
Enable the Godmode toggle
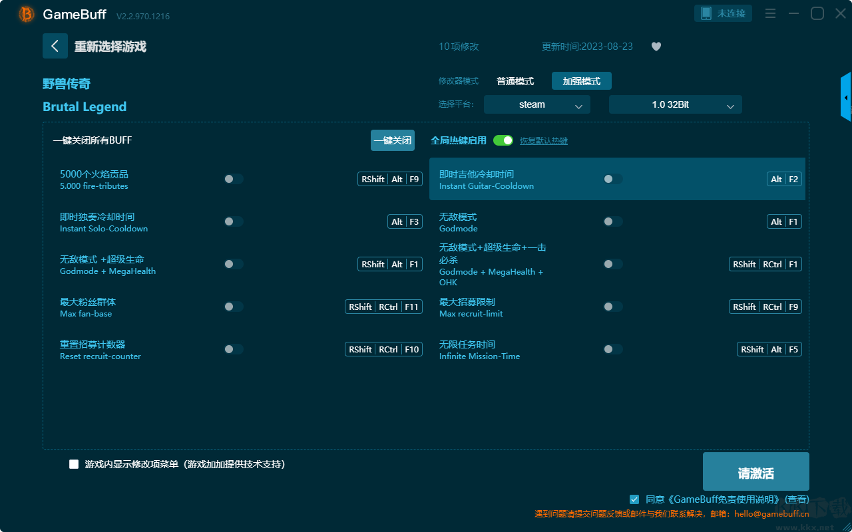click(x=612, y=221)
